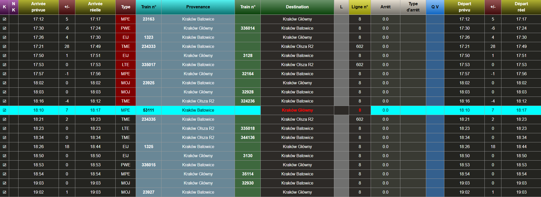541x197 pixels.
Task: Click the Ligne n° column header
Action: point(360,7)
